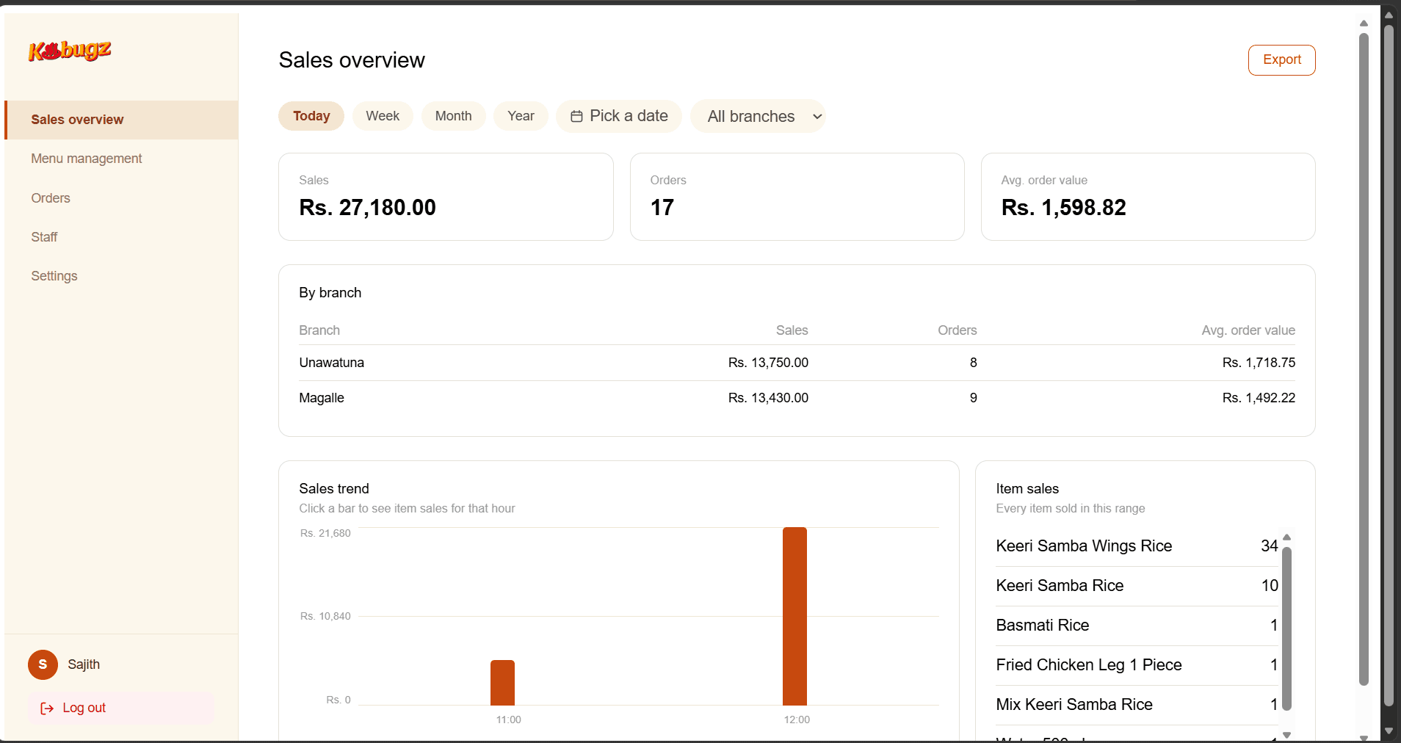Click total sales value Rs. 27,180.00
1401x743 pixels.
point(367,208)
